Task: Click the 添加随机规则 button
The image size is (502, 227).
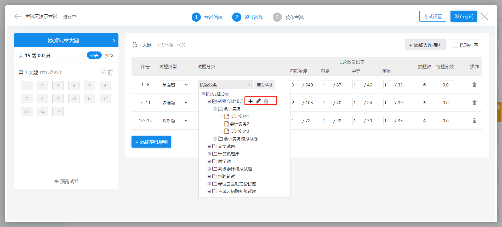Action: pyautogui.click(x=151, y=142)
